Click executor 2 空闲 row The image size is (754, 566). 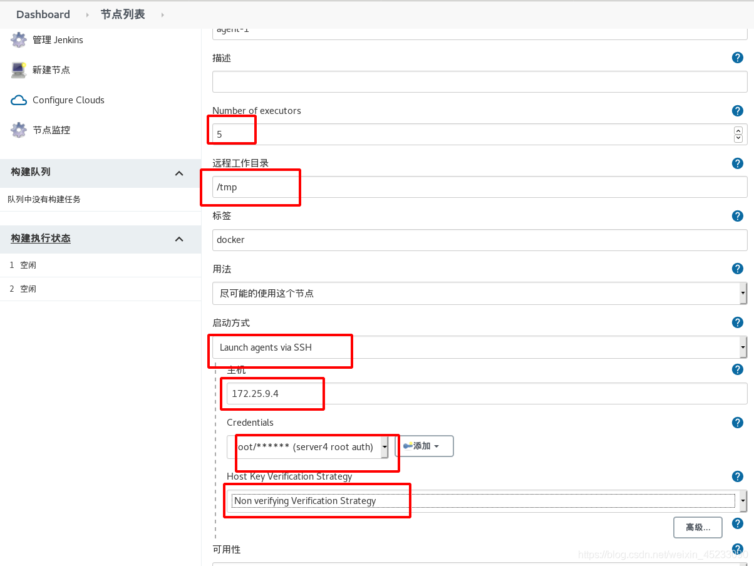(100, 289)
